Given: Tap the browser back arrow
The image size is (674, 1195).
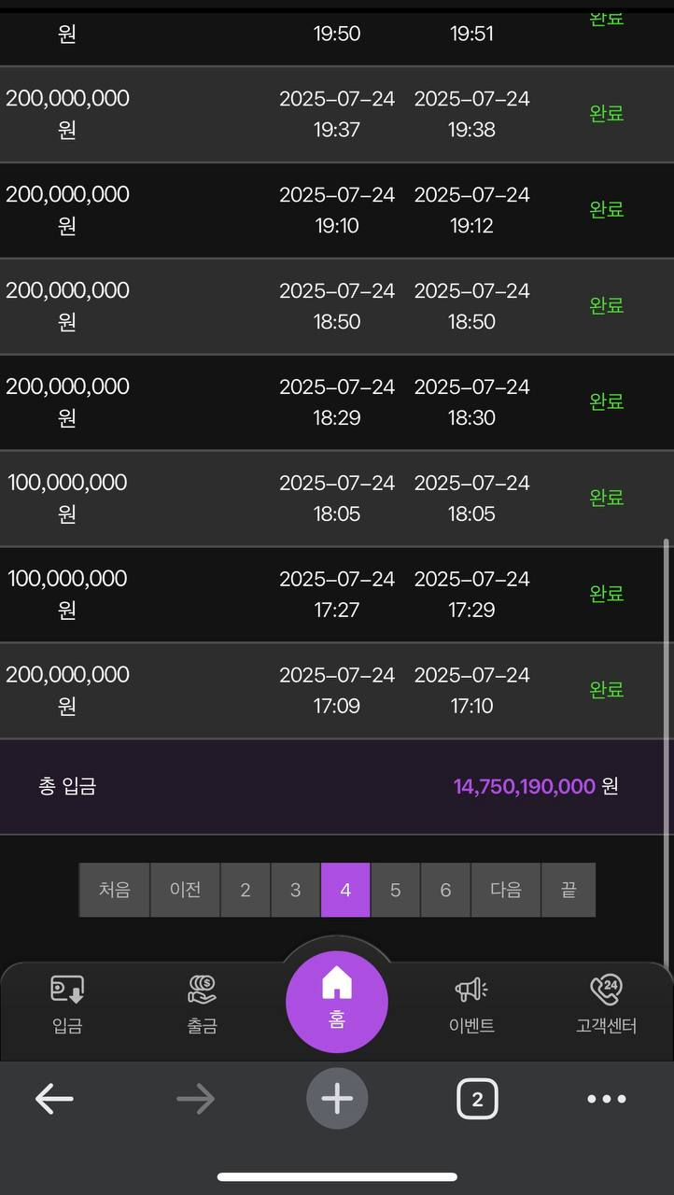Looking at the screenshot, I should [54, 1099].
